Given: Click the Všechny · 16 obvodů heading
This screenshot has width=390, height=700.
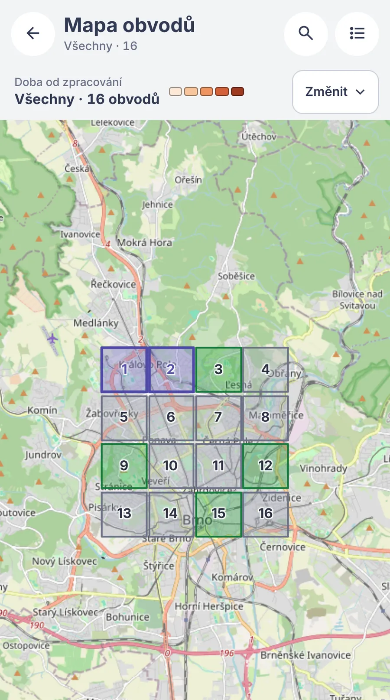Looking at the screenshot, I should [x=87, y=99].
